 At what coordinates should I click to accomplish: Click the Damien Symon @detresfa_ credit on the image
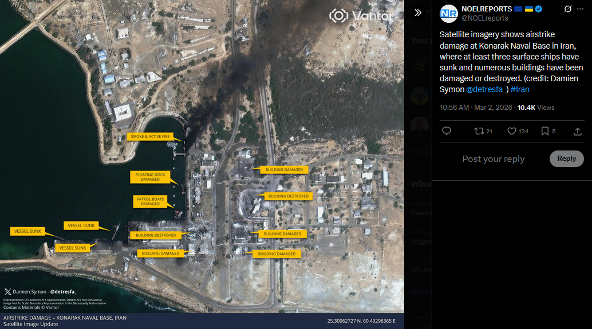point(40,292)
